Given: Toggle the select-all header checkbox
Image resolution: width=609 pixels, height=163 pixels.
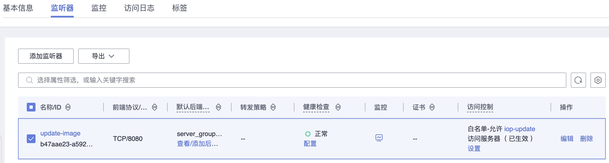Looking at the screenshot, I should [31, 107].
